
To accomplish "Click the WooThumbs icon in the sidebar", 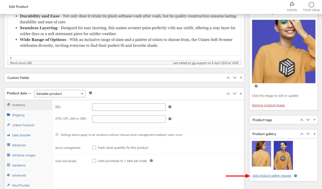I will [x=9, y=185].
